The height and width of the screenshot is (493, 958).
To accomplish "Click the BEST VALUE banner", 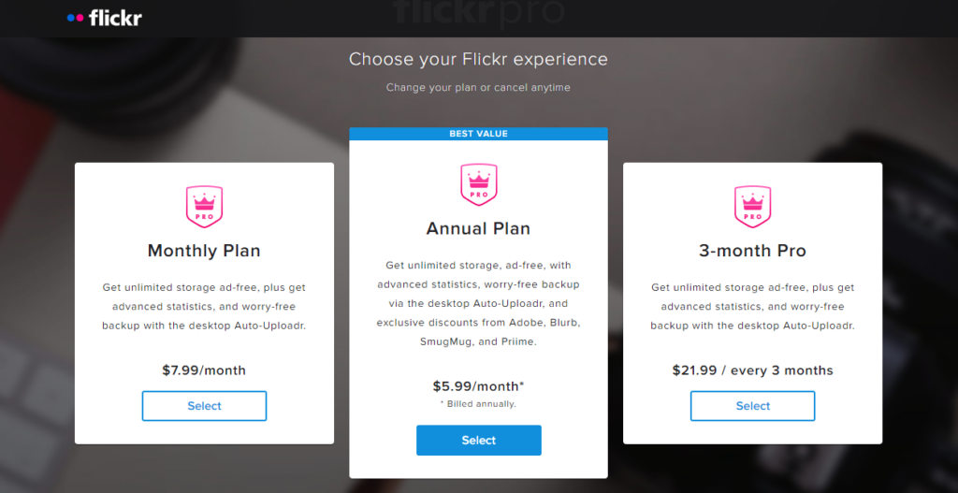I will (x=478, y=134).
